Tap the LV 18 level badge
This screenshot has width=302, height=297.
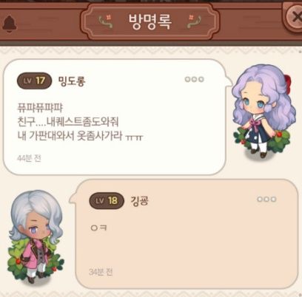point(107,201)
